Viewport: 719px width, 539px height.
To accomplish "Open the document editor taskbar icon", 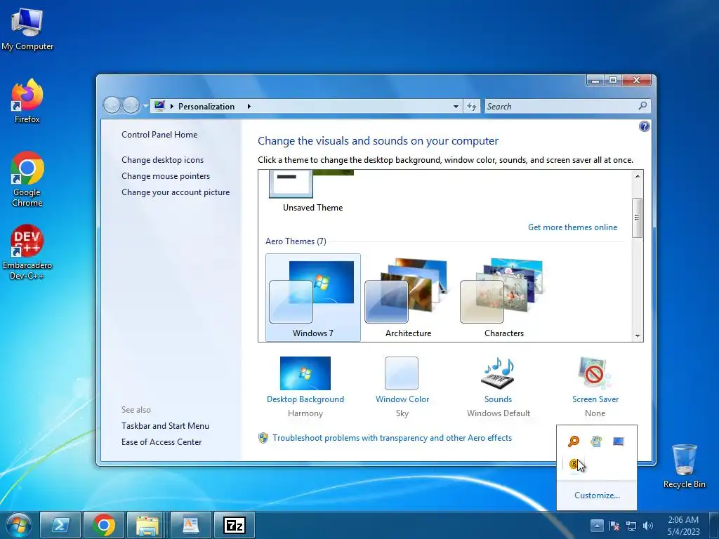I will 190,525.
